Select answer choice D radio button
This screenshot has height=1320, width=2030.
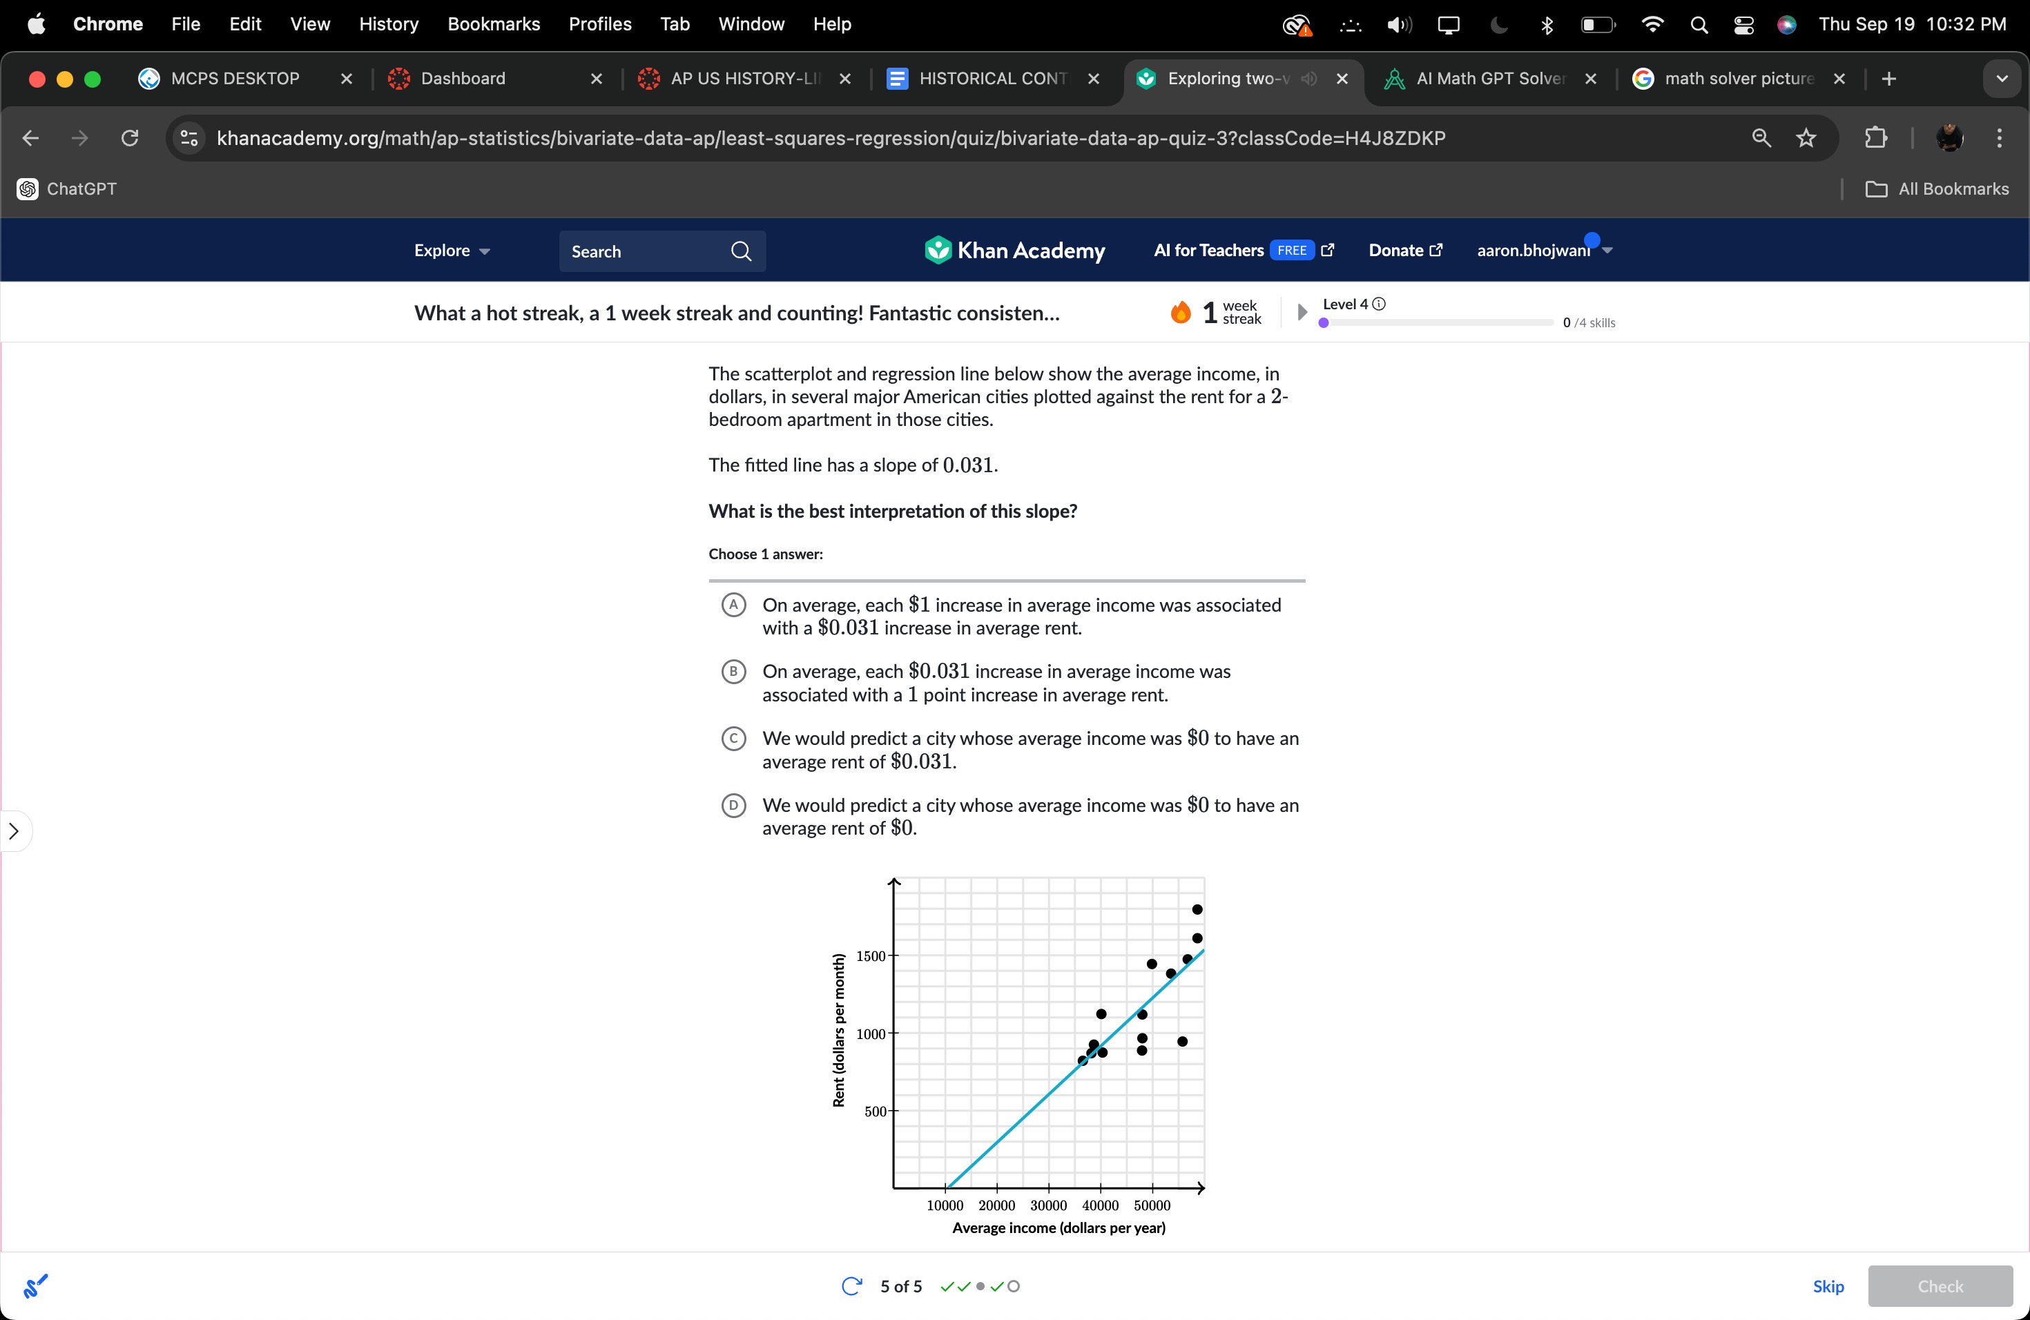coord(733,805)
